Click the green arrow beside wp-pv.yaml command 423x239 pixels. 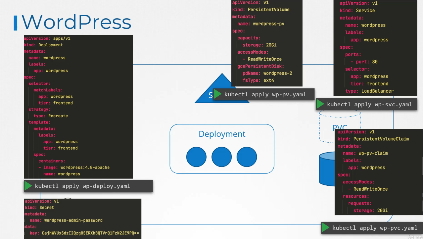217,94
